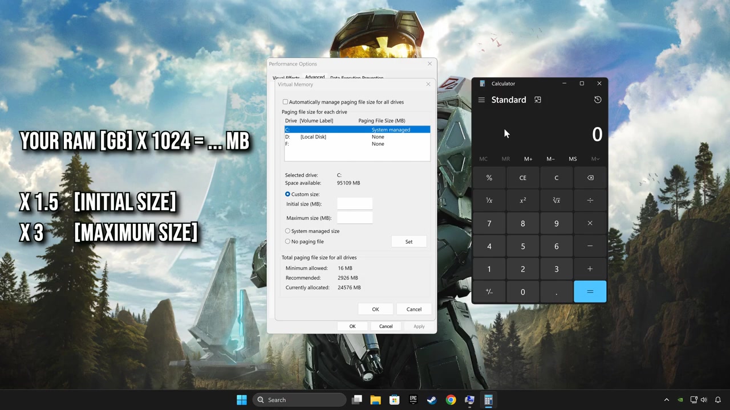Image resolution: width=730 pixels, height=410 pixels.
Task: Click the Calculator icon in taskbar
Action: [488, 400]
